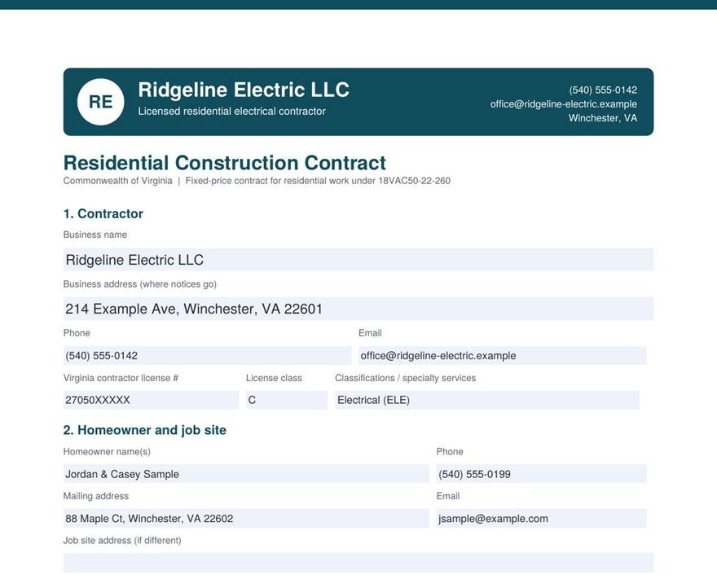Click the Commonwealth of Virginia subtitle text
The image size is (717, 575).
pos(117,181)
